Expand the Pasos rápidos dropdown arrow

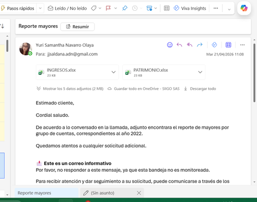click(40, 8)
